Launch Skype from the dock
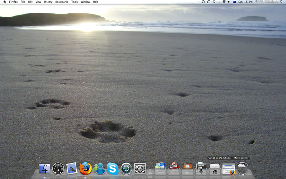The image size is (286, 179). [x=113, y=169]
